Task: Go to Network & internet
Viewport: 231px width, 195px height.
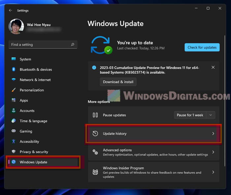Action: tap(43, 80)
